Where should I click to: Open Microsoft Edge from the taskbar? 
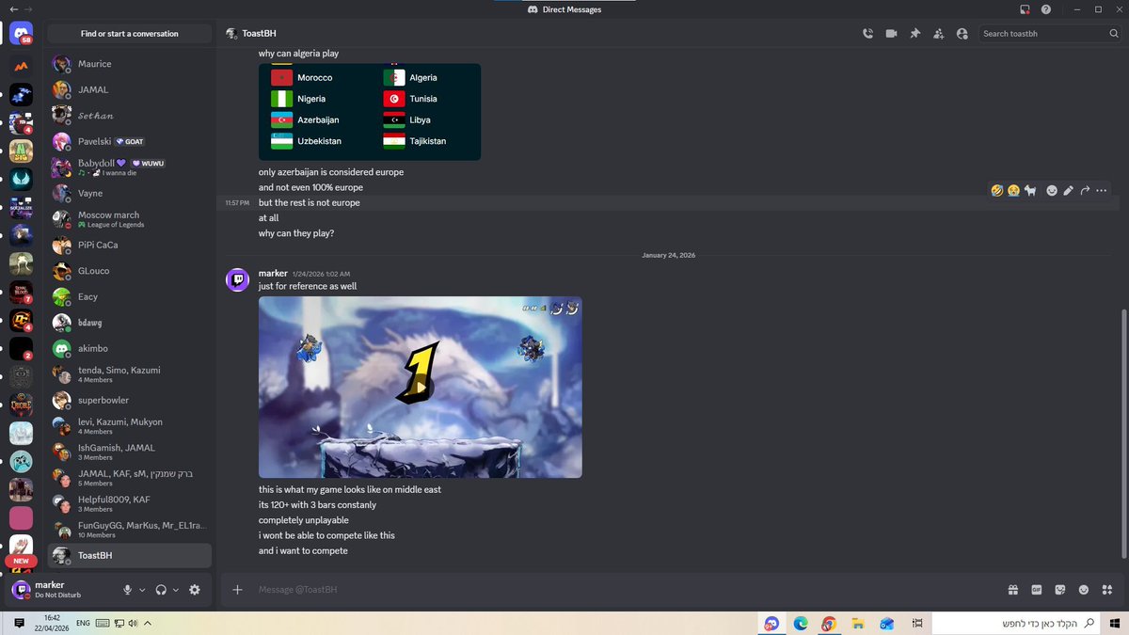[x=801, y=623]
